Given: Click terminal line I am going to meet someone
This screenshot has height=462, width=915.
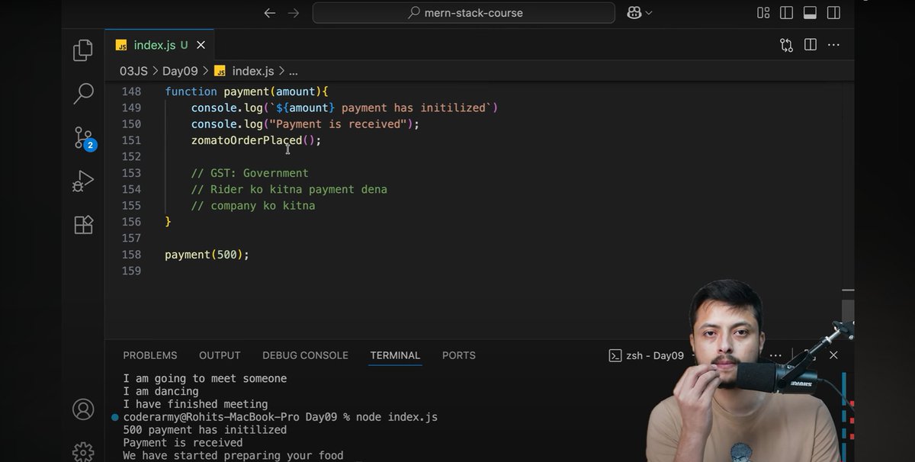Looking at the screenshot, I should (x=205, y=378).
